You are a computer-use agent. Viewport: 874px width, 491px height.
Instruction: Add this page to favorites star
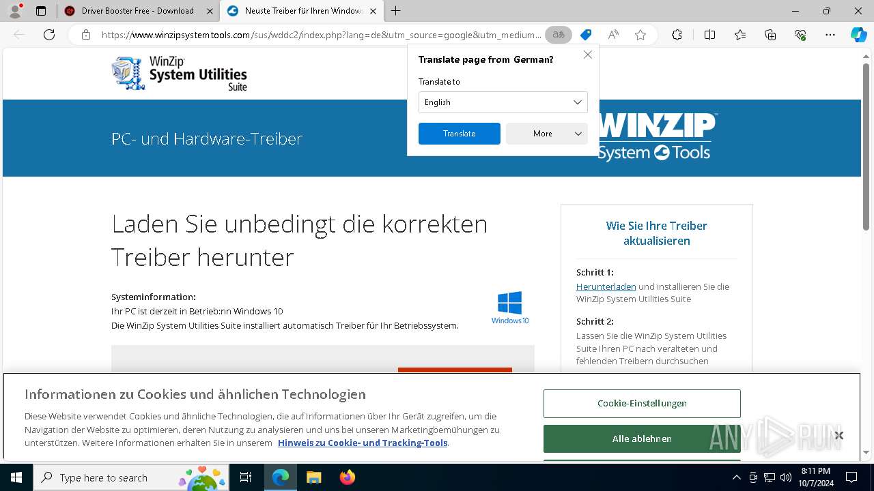pos(640,35)
